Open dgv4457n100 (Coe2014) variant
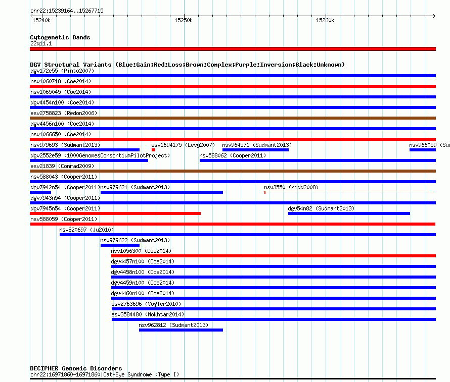 pos(274,266)
